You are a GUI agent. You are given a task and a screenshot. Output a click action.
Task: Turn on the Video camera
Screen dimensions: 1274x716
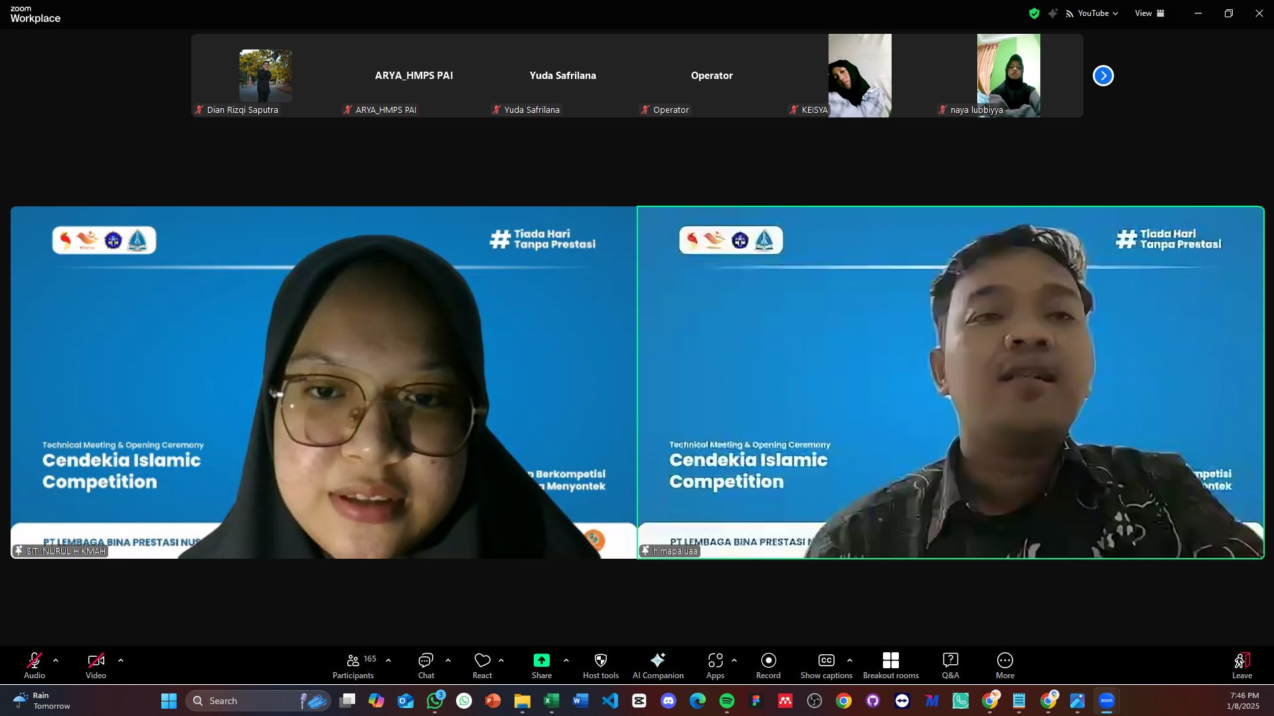point(96,665)
